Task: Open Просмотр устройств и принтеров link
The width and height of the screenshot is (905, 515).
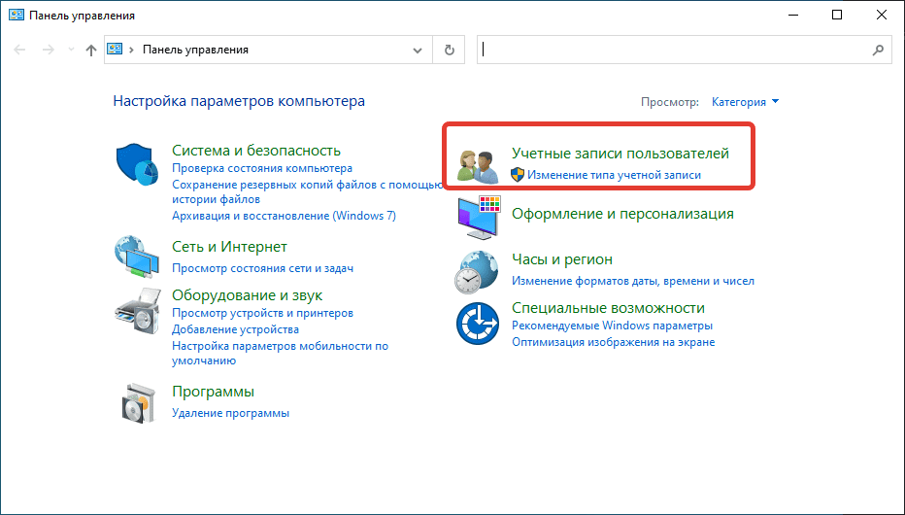Action: click(x=262, y=313)
